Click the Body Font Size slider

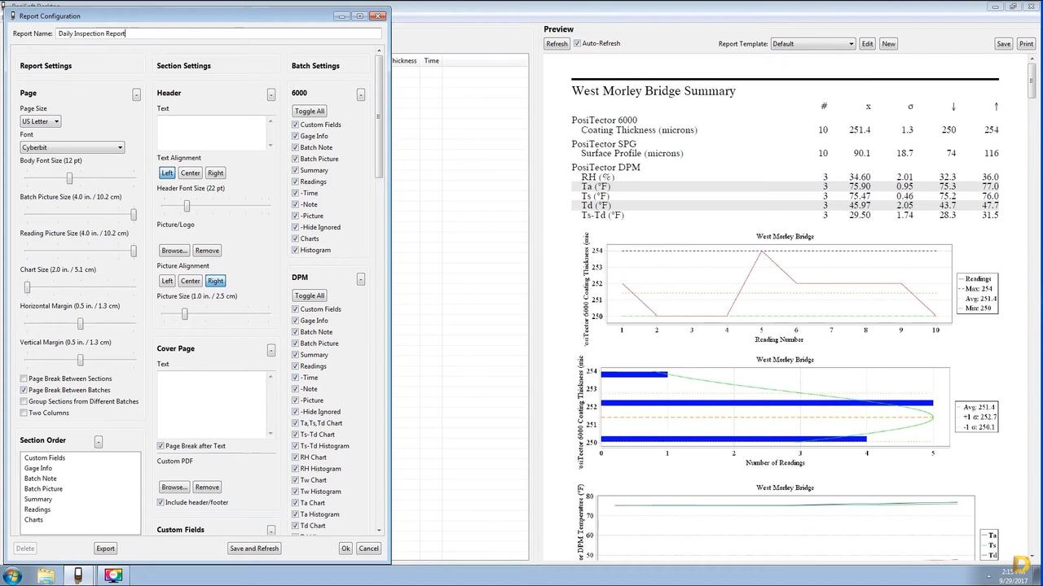69,178
